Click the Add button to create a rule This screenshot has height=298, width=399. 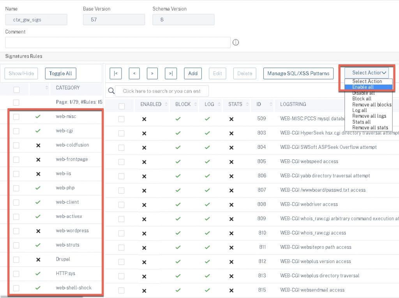click(x=193, y=73)
